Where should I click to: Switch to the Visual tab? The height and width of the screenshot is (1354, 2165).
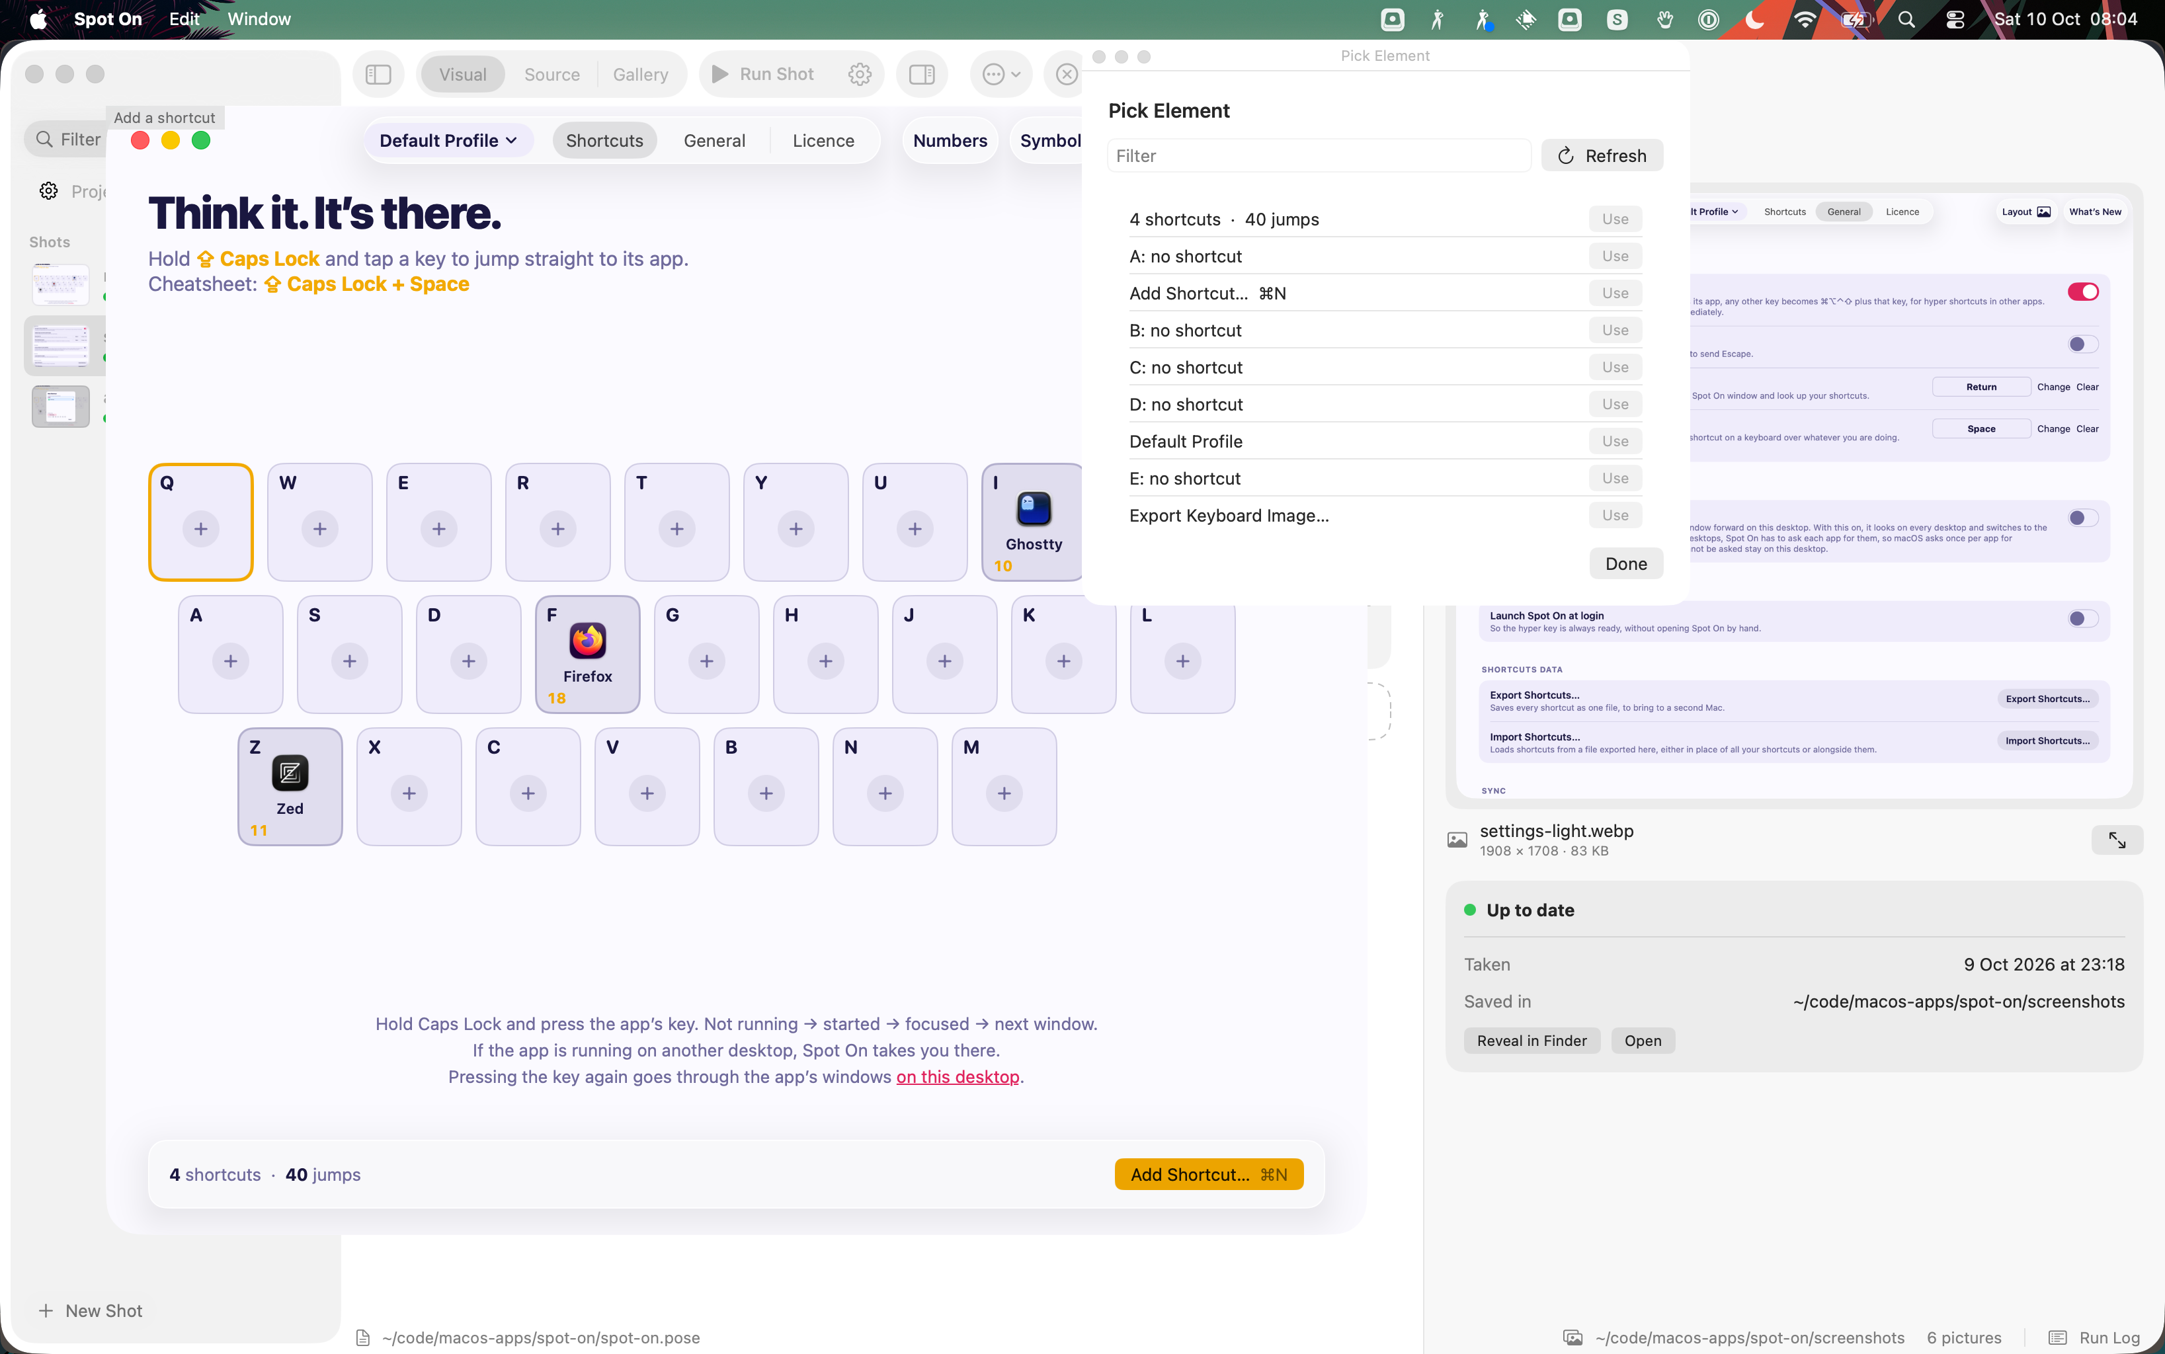pos(463,74)
